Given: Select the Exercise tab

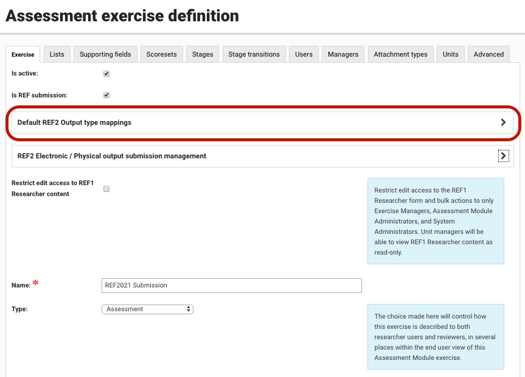Looking at the screenshot, I should click(23, 54).
